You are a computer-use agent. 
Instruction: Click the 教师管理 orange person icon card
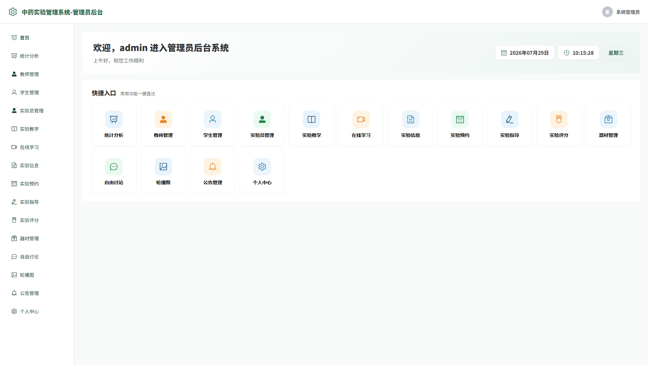tap(163, 125)
